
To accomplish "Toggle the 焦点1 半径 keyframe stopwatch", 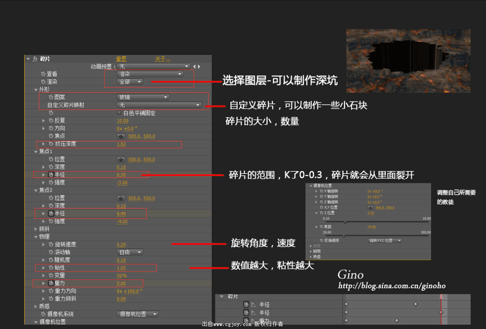I will pyautogui.click(x=51, y=175).
